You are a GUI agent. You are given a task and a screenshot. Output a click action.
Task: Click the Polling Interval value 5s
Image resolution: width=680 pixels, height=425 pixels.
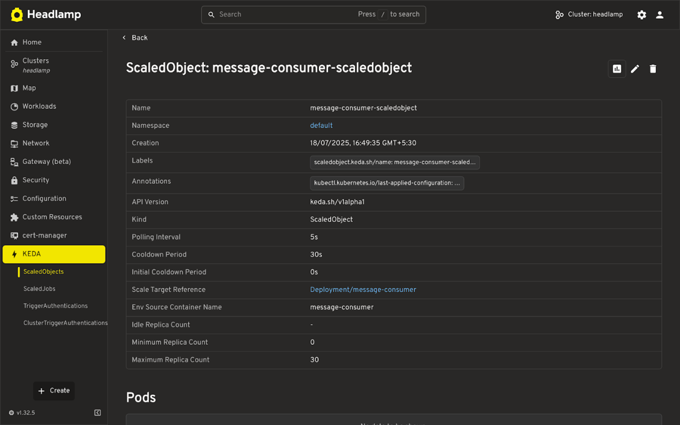click(x=314, y=237)
